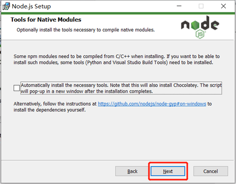This screenshot has height=184, width=236.
Task: Minimize the Node.js Setup window
Action: point(179,6)
